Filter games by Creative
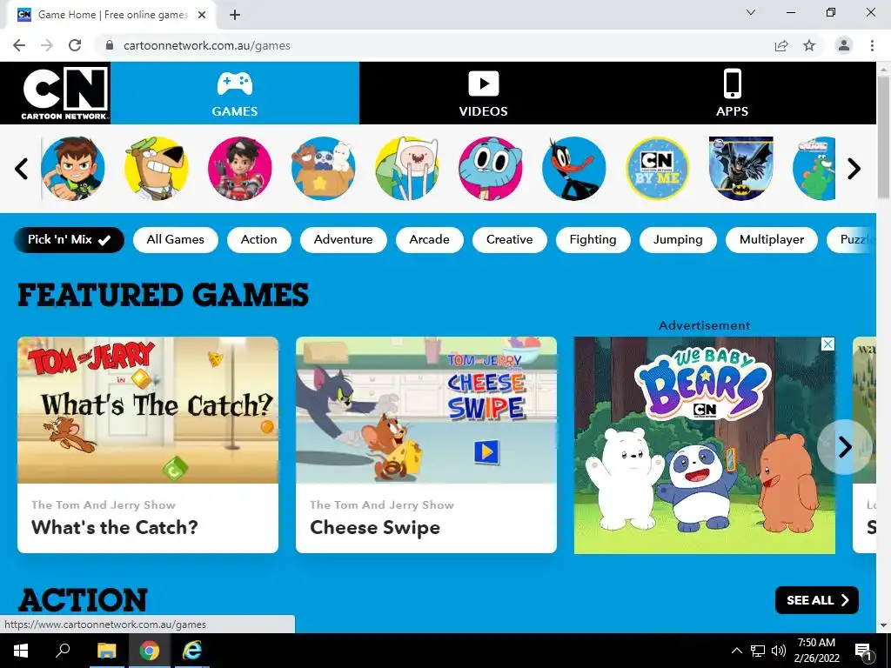Image resolution: width=891 pixels, height=668 pixels. click(510, 240)
